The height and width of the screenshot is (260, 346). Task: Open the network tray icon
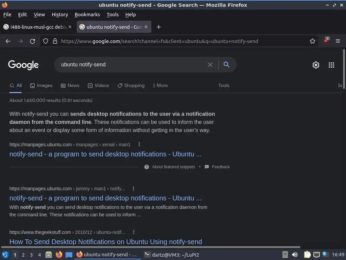(x=316, y=255)
